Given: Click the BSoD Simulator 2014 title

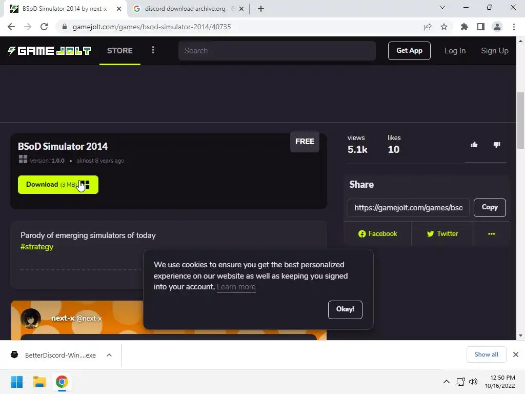Looking at the screenshot, I should [63, 146].
